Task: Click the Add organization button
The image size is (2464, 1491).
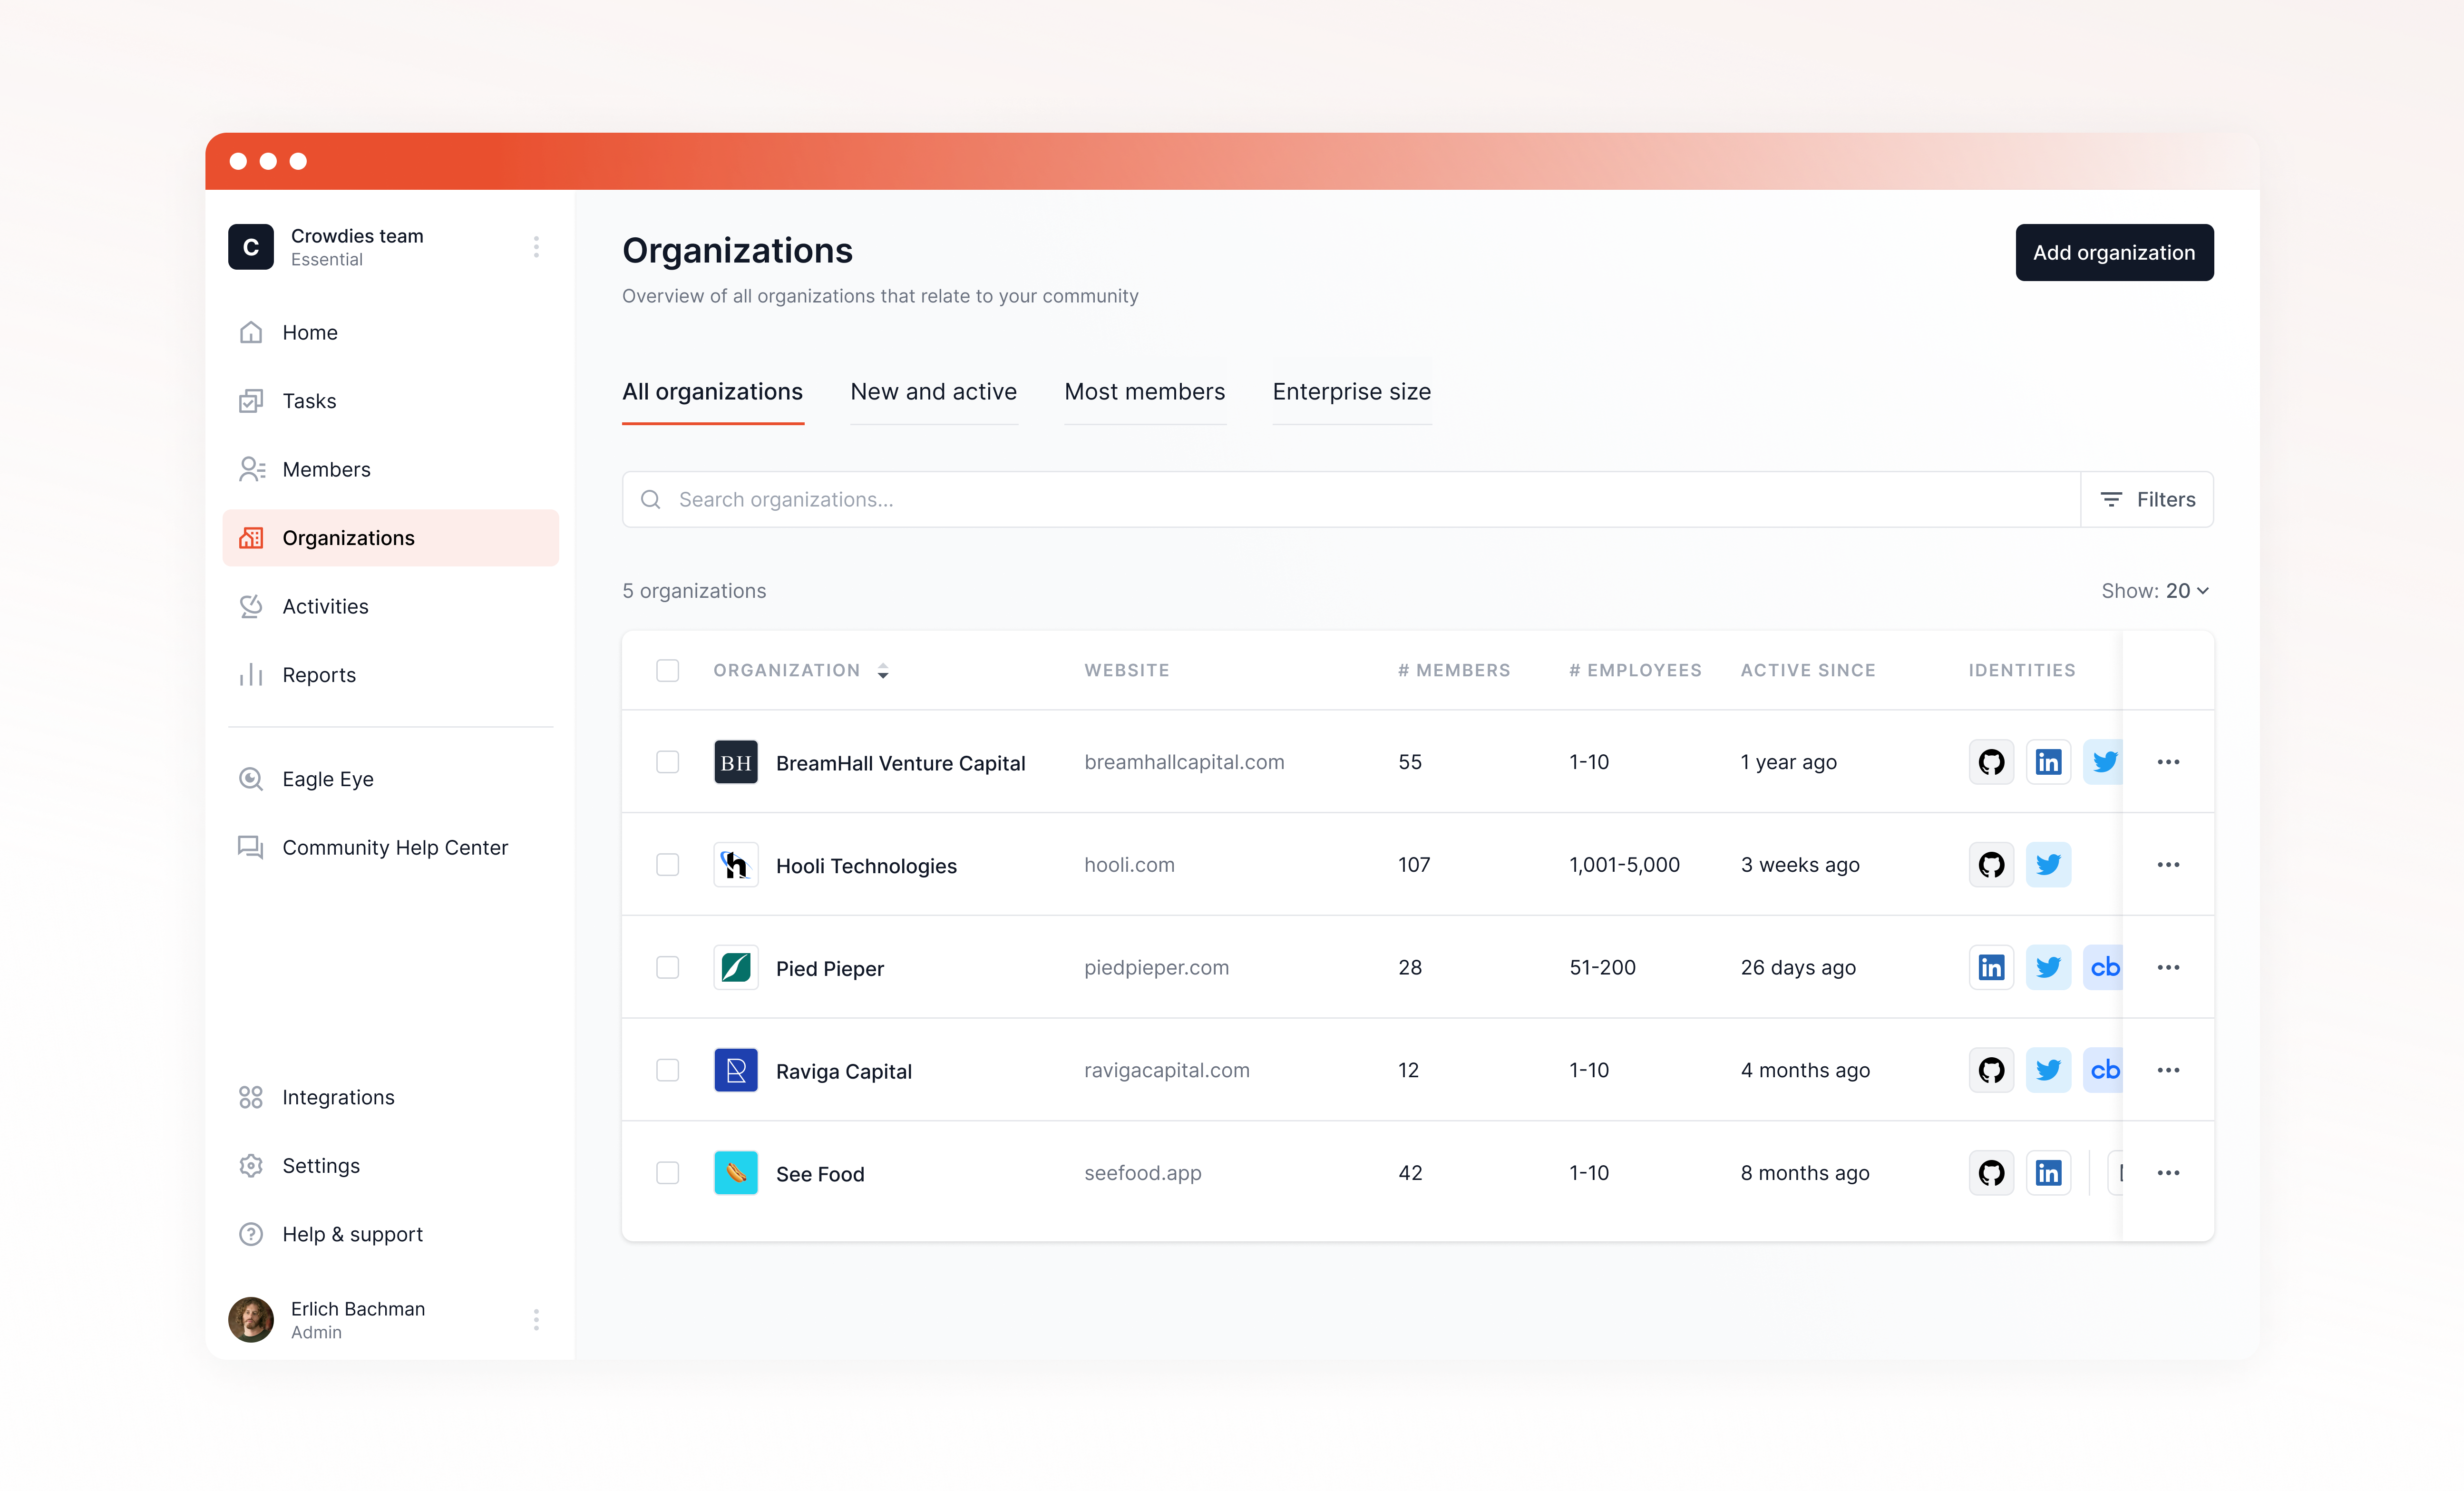Action: (x=2113, y=253)
